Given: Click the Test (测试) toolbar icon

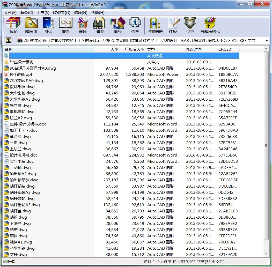Looking at the screenshot, I should point(48,23).
